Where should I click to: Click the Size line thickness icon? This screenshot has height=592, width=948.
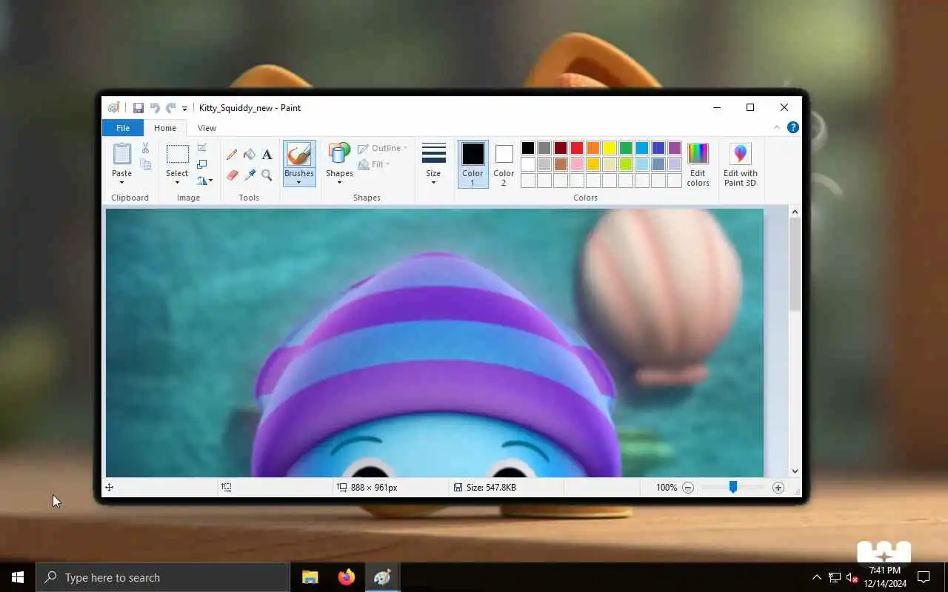point(433,154)
